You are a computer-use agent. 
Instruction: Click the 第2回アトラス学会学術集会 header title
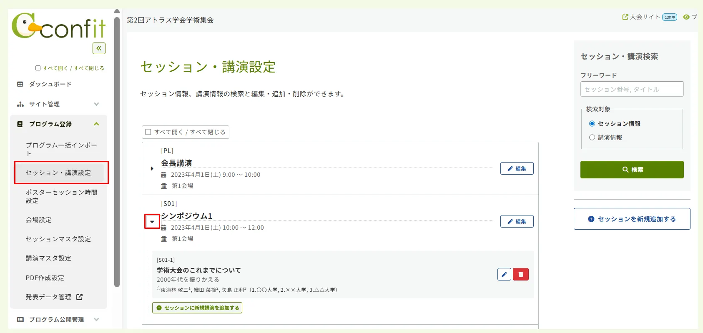[170, 20]
